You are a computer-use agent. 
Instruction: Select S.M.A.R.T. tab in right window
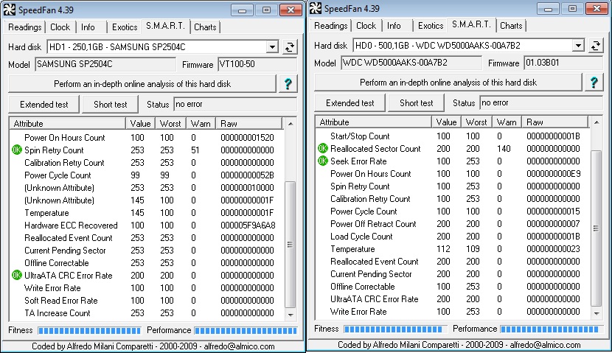(471, 24)
